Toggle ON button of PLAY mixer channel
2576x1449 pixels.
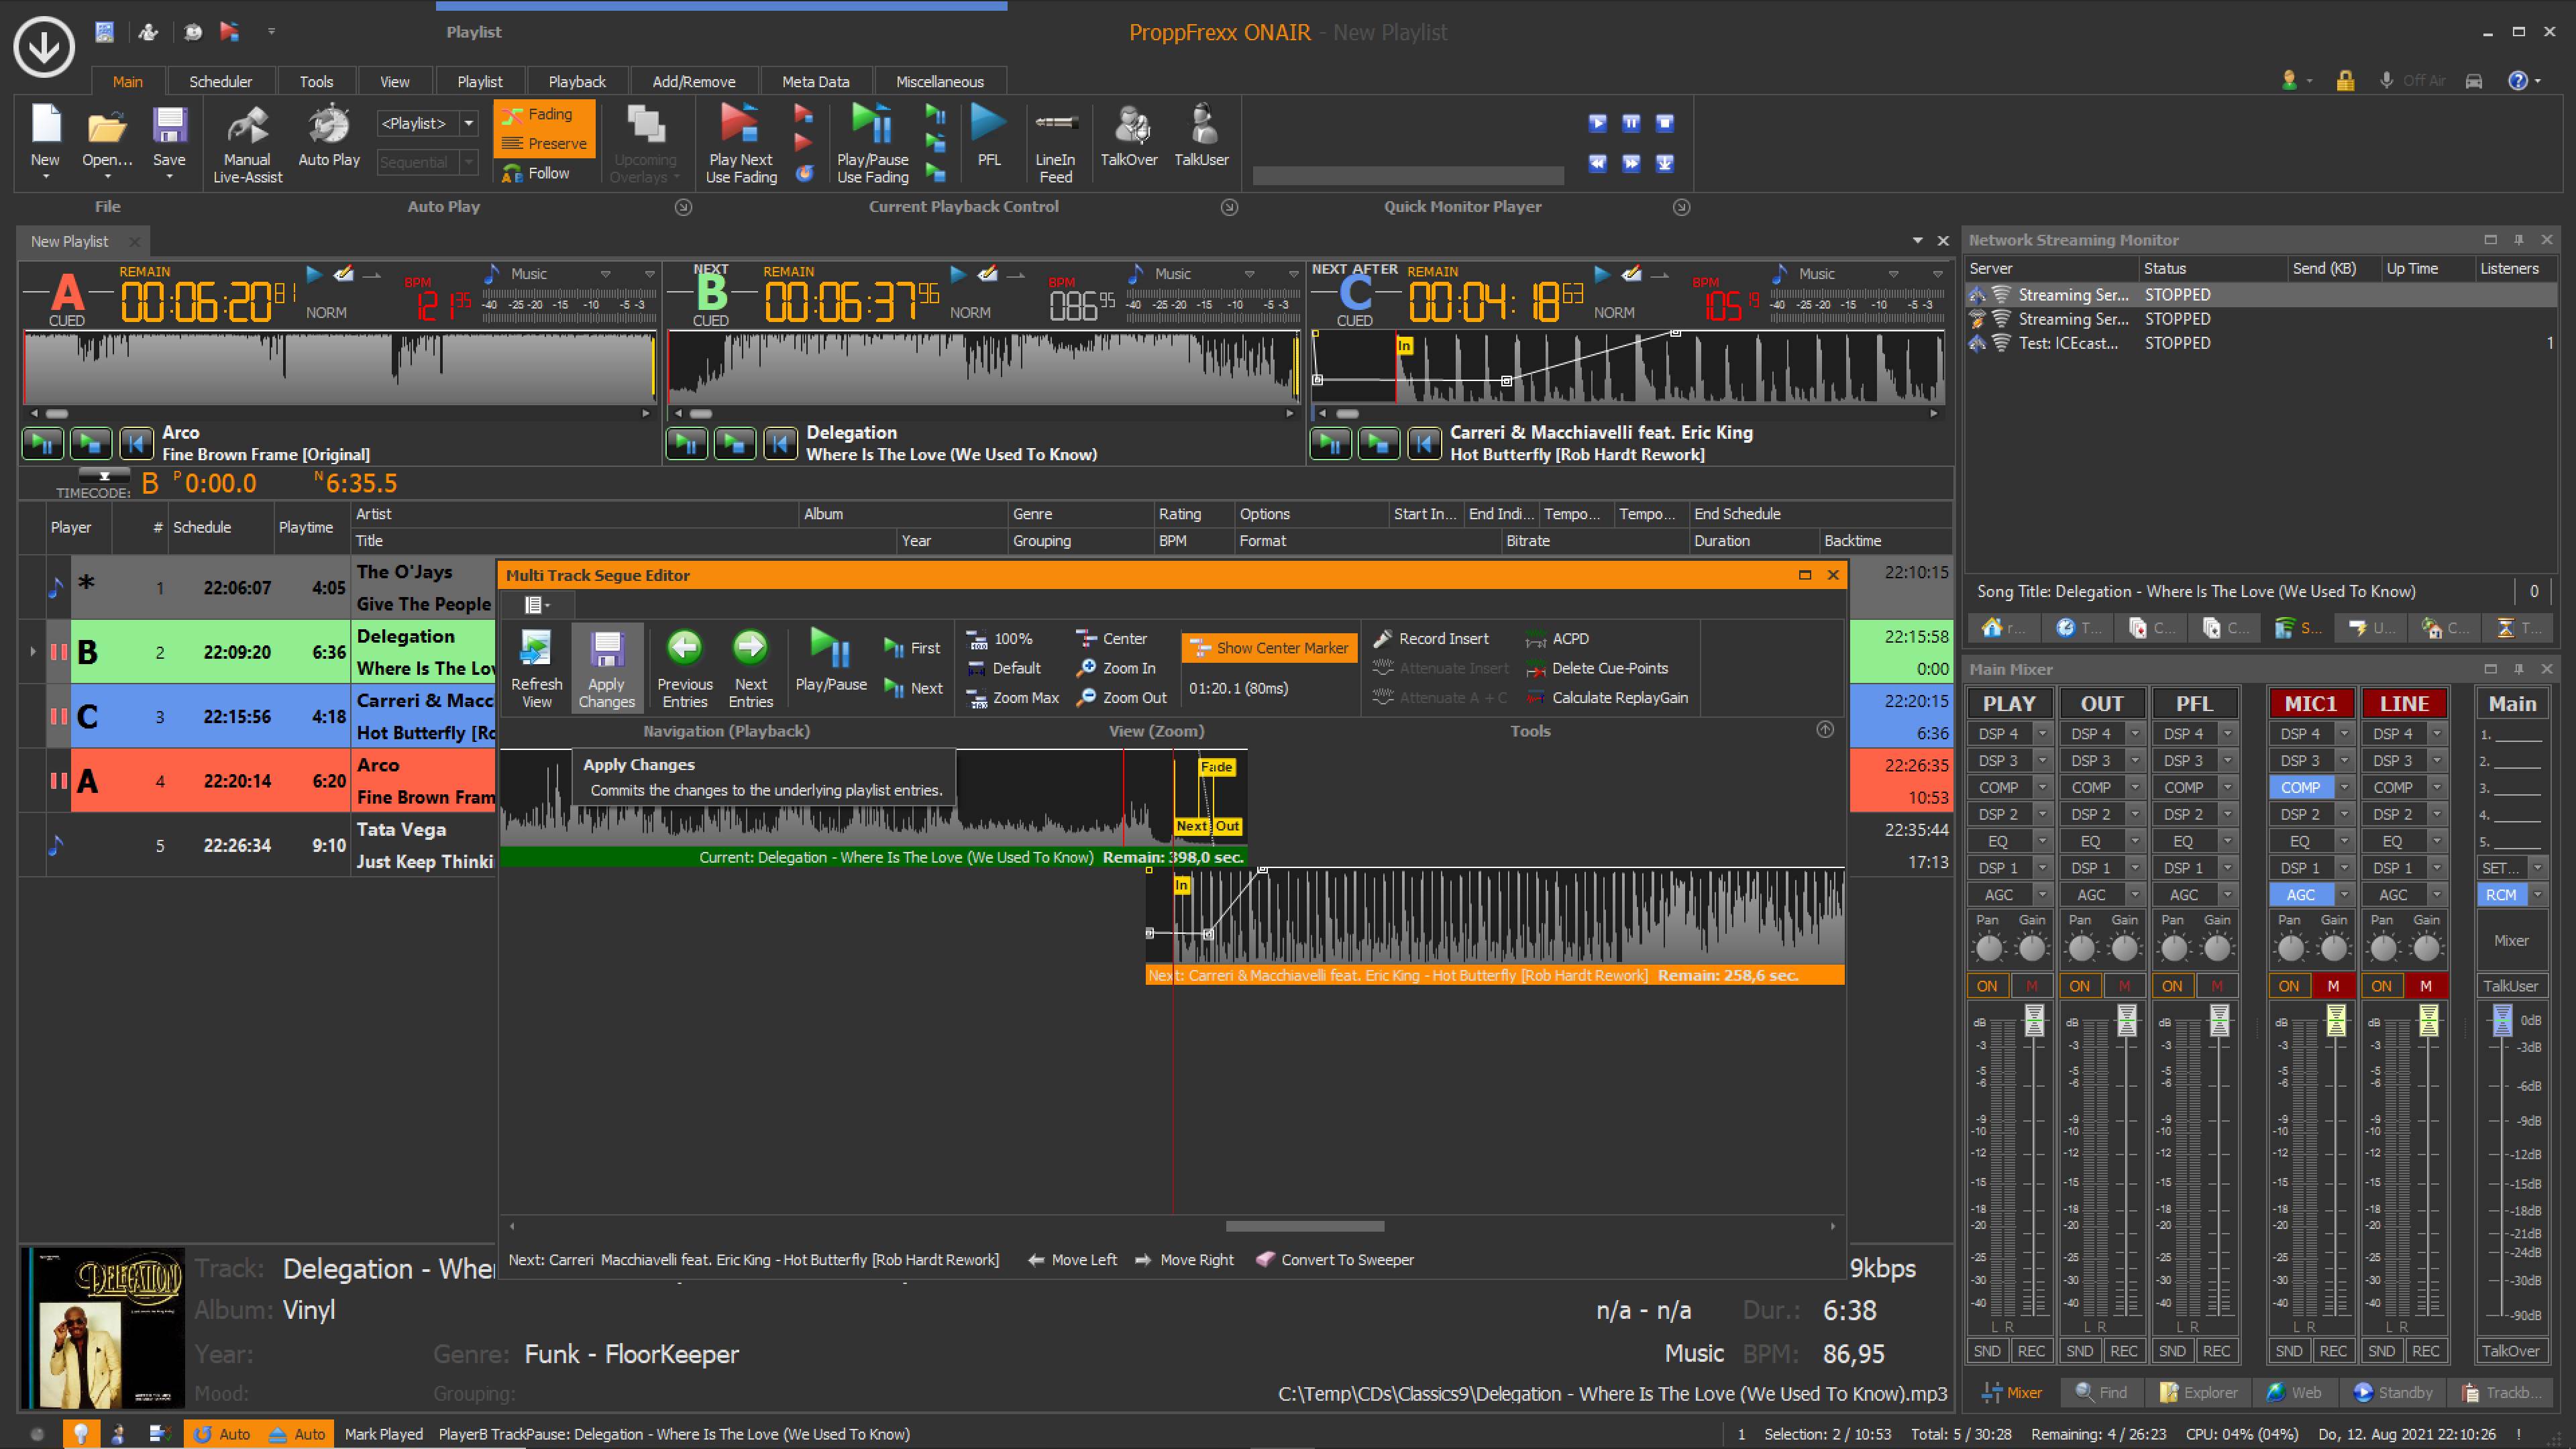(1987, 986)
